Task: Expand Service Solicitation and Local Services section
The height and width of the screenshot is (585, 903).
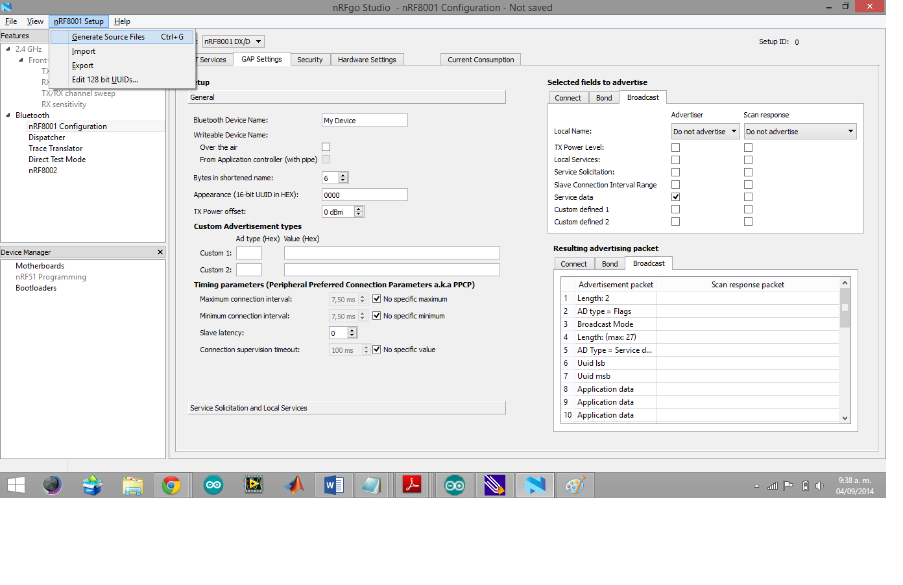Action: point(347,408)
